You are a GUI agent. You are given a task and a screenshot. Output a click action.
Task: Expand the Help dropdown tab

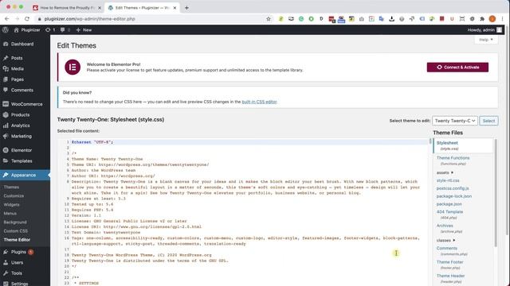point(486,40)
